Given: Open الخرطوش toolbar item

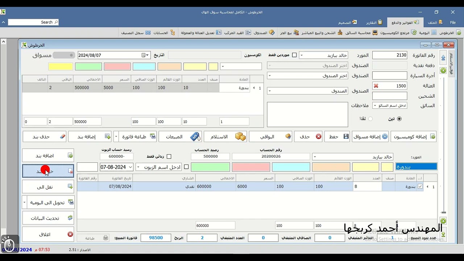Looking at the screenshot, I should 450,33.
